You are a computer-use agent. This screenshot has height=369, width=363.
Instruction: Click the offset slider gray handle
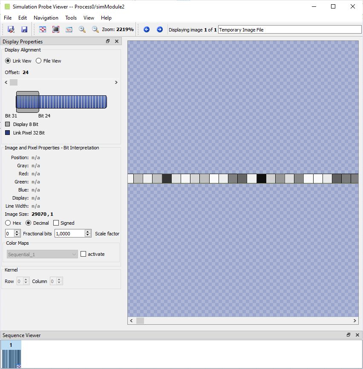tap(14, 83)
